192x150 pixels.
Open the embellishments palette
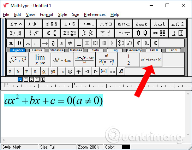pyautogui.click(x=52, y=24)
